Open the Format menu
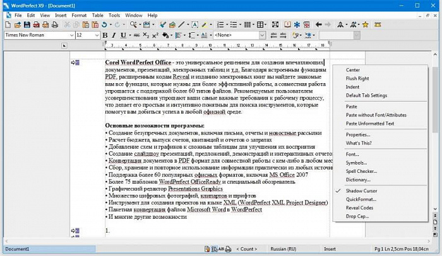442x256 pixels. pyautogui.click(x=79, y=16)
